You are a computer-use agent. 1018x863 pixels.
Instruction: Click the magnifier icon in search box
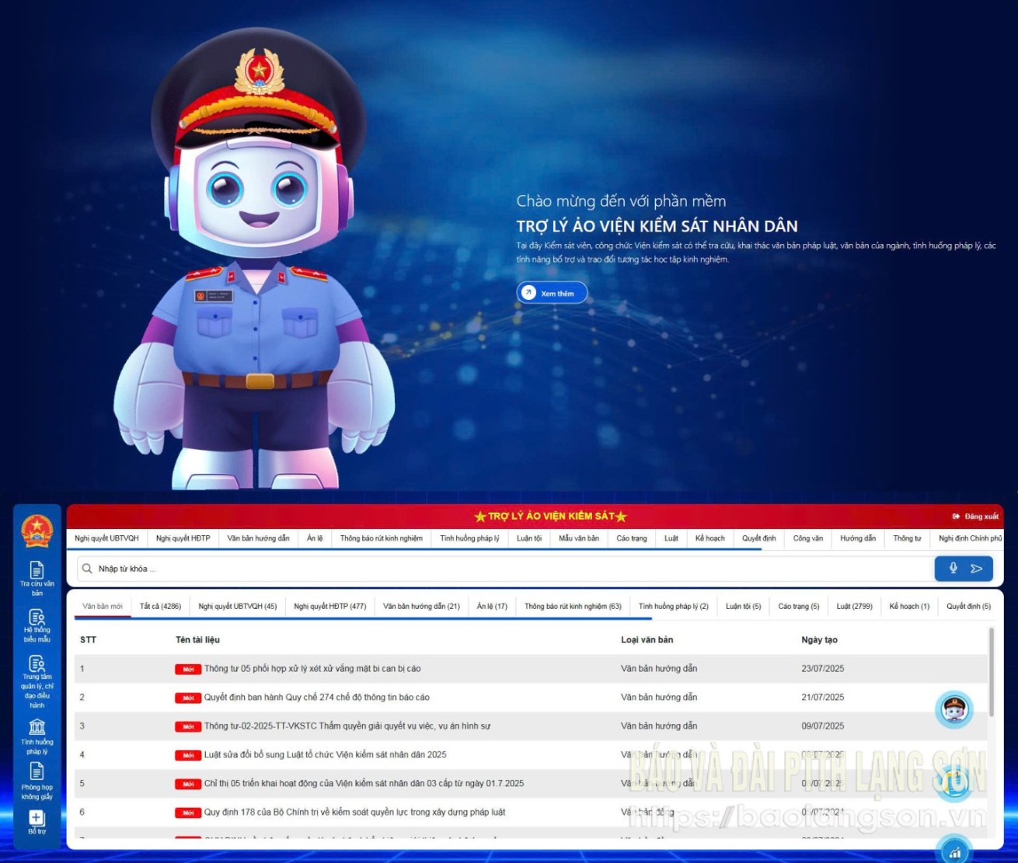[x=87, y=569]
